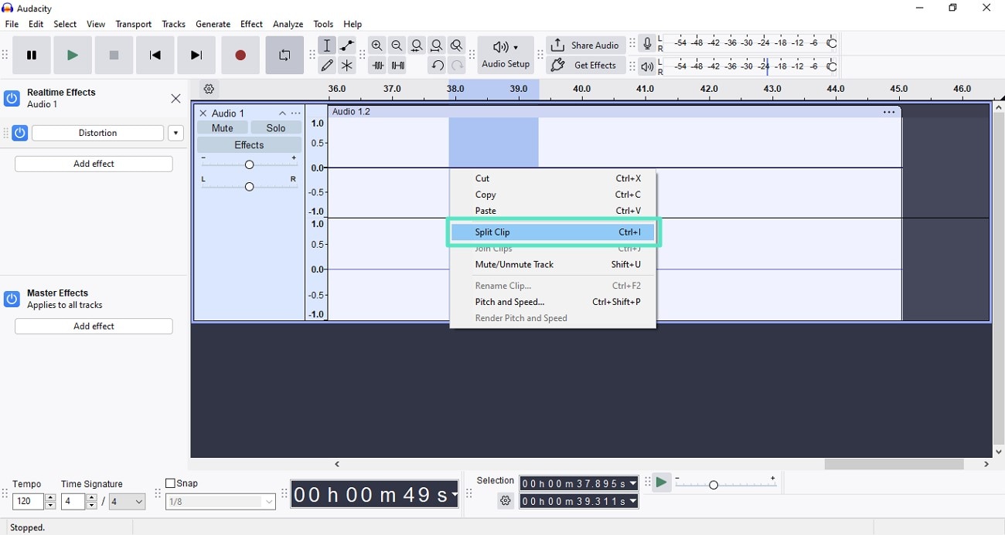Click the Get Effects button
The width and height of the screenshot is (1005, 535).
[x=586, y=66]
